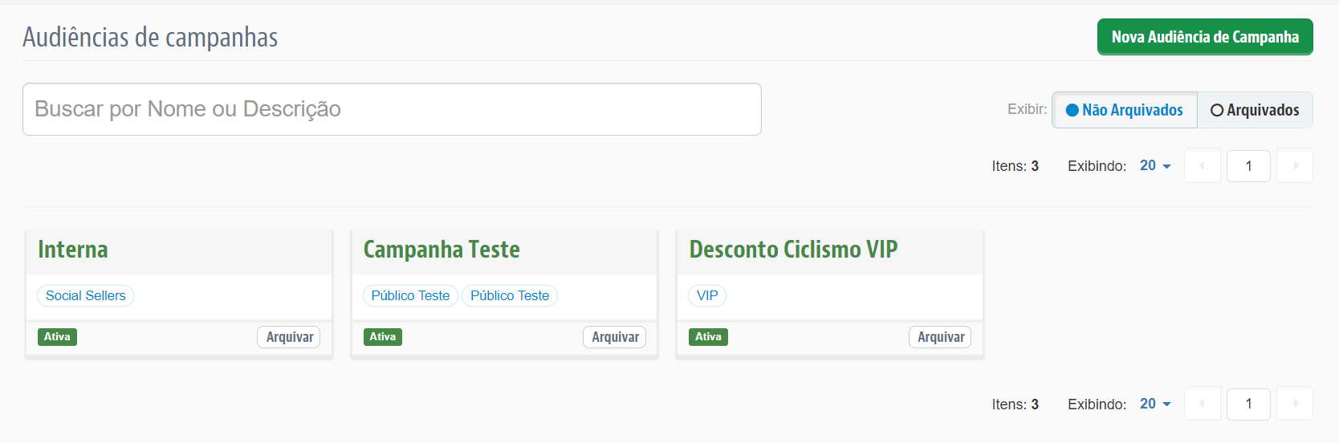The height and width of the screenshot is (443, 1339).
Task: Open top Exibindo 20 items dropdown
Action: [x=1155, y=165]
